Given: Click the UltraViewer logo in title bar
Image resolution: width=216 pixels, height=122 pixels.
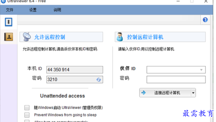Looking at the screenshot, I should click(x=3, y=1).
